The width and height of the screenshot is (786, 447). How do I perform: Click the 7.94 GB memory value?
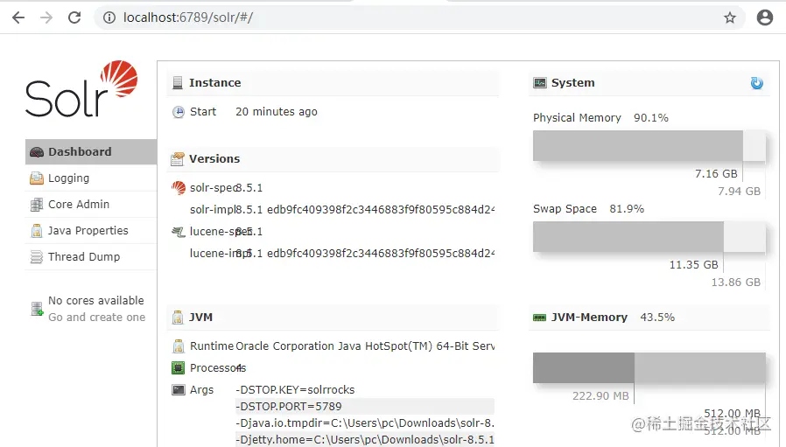click(x=739, y=192)
